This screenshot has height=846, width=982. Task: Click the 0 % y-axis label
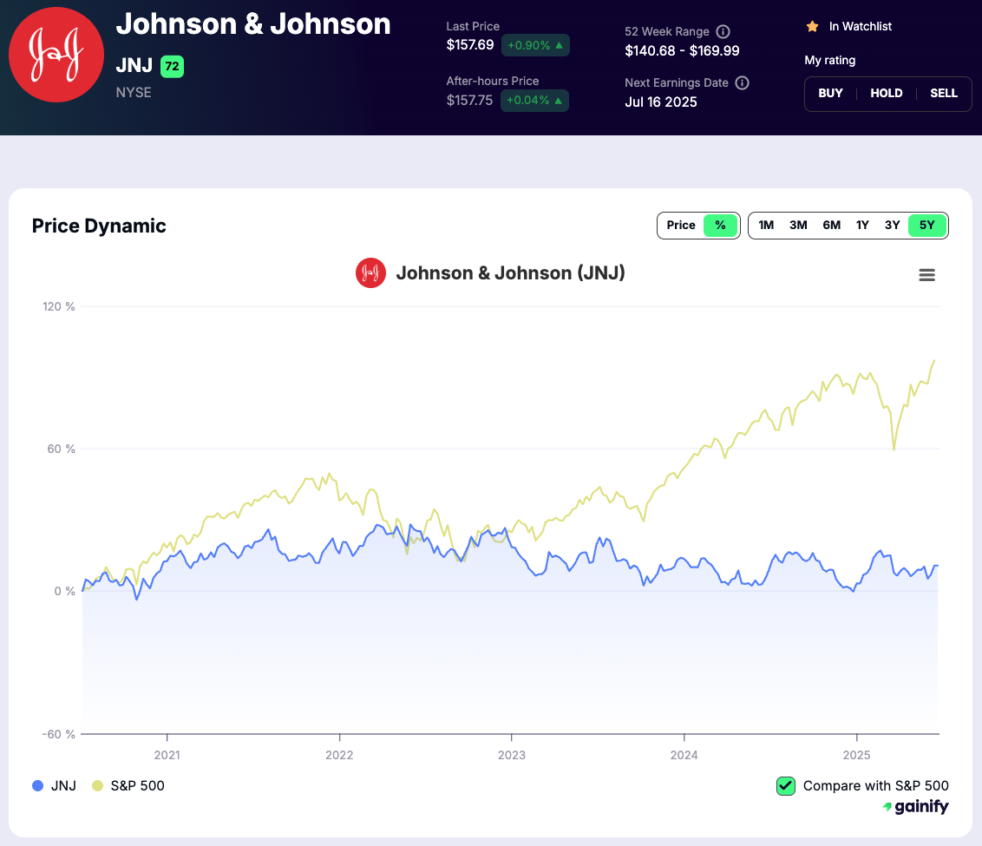pos(64,592)
